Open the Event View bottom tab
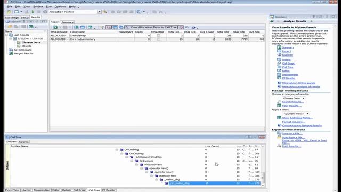 (x=12, y=190)
